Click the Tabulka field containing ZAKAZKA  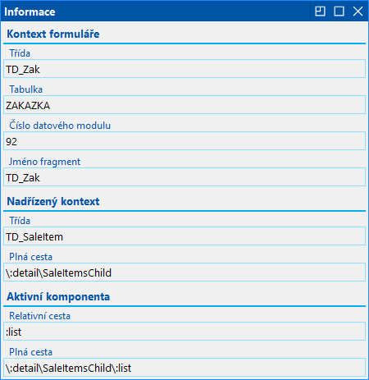[x=184, y=105]
